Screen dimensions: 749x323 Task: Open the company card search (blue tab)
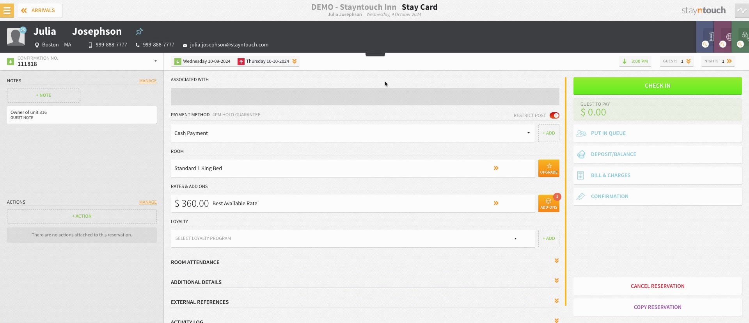pyautogui.click(x=705, y=37)
